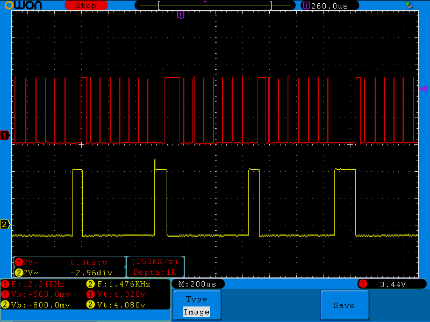Click the 3.44V trigger level readout
This screenshot has width=430, height=322.
392,284
